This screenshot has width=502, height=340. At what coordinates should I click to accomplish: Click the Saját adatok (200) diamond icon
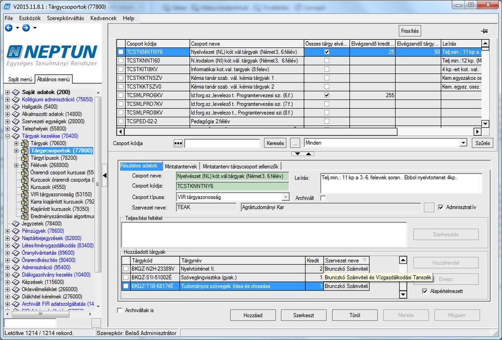(16, 92)
